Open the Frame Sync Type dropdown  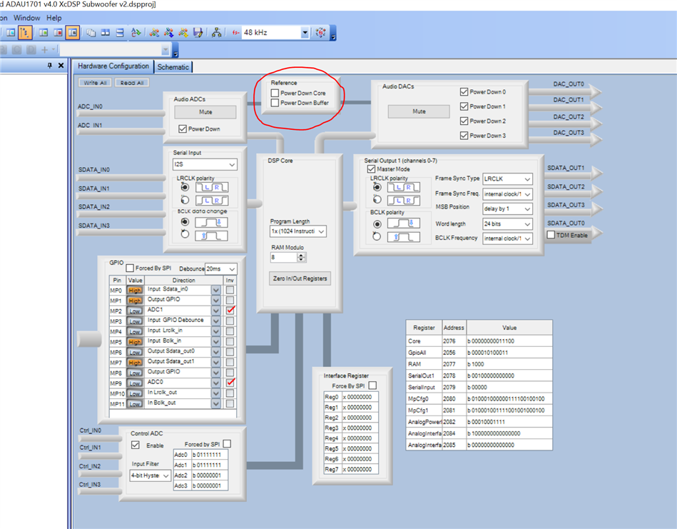(527, 179)
